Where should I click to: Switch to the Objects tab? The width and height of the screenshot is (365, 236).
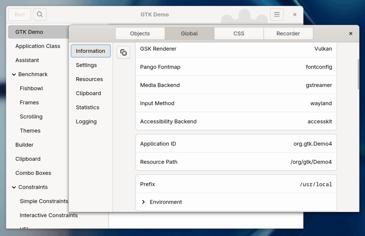(140, 33)
